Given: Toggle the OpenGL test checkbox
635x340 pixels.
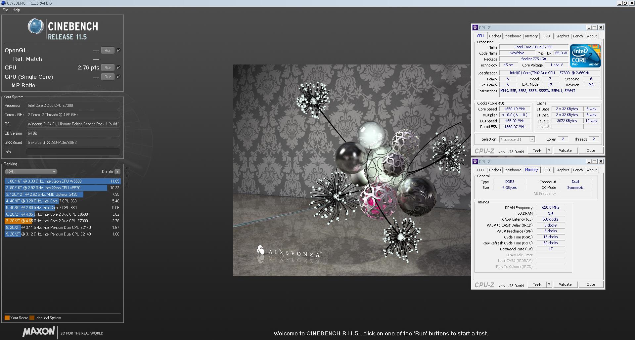Looking at the screenshot, I should (118, 50).
